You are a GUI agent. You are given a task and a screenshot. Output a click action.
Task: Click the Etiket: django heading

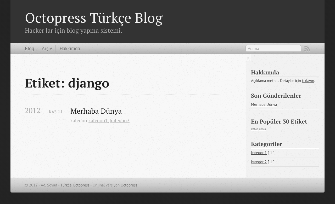(67, 83)
